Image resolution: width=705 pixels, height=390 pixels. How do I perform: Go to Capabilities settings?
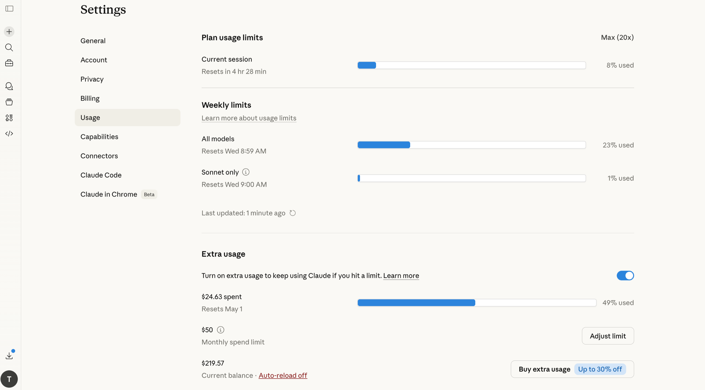pyautogui.click(x=99, y=137)
